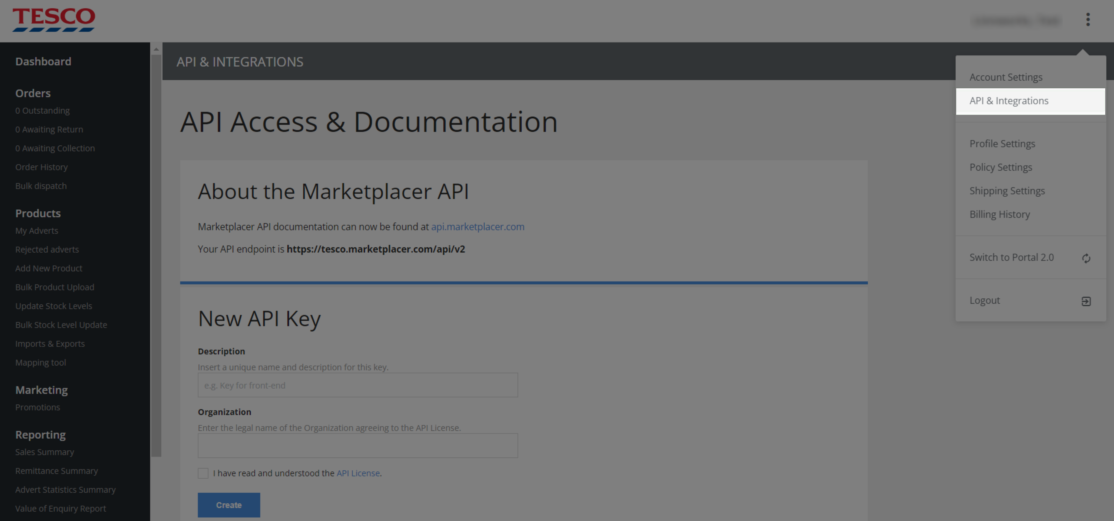The width and height of the screenshot is (1114, 521).
Task: Open Bulk Product Upload
Action: (x=54, y=288)
